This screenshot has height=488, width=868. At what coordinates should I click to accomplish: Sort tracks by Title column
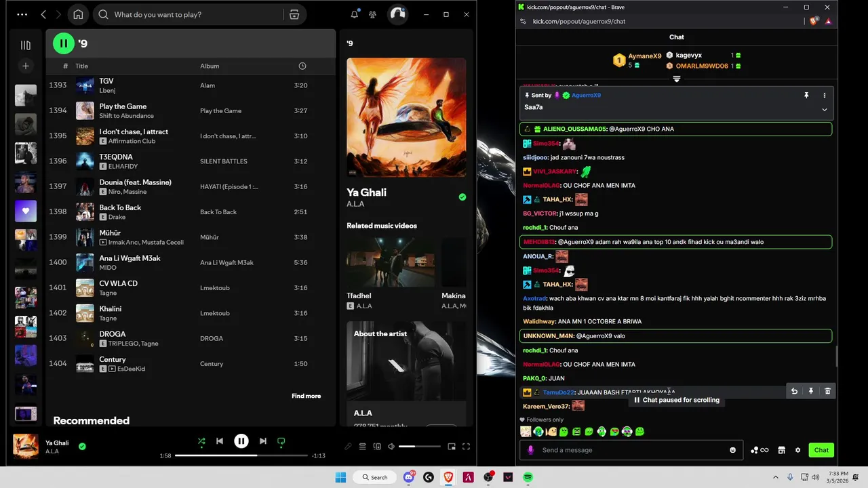pyautogui.click(x=81, y=66)
